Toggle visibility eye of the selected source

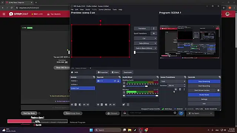(115, 81)
